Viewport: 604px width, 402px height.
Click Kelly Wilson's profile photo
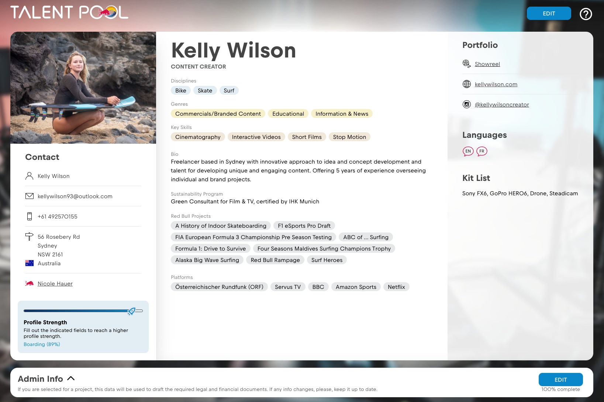click(83, 88)
